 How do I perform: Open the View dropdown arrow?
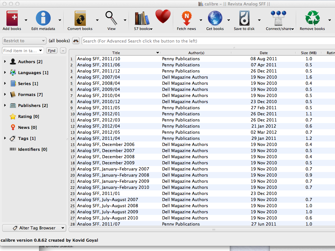click(x=125, y=20)
